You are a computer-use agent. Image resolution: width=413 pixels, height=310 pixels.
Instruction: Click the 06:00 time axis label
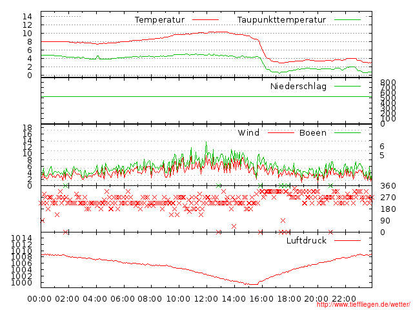(x=123, y=299)
